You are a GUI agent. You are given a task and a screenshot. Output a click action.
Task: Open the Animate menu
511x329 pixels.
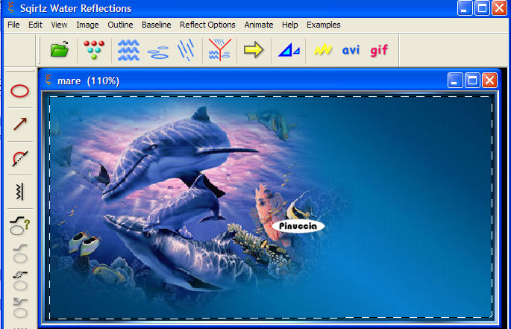259,25
